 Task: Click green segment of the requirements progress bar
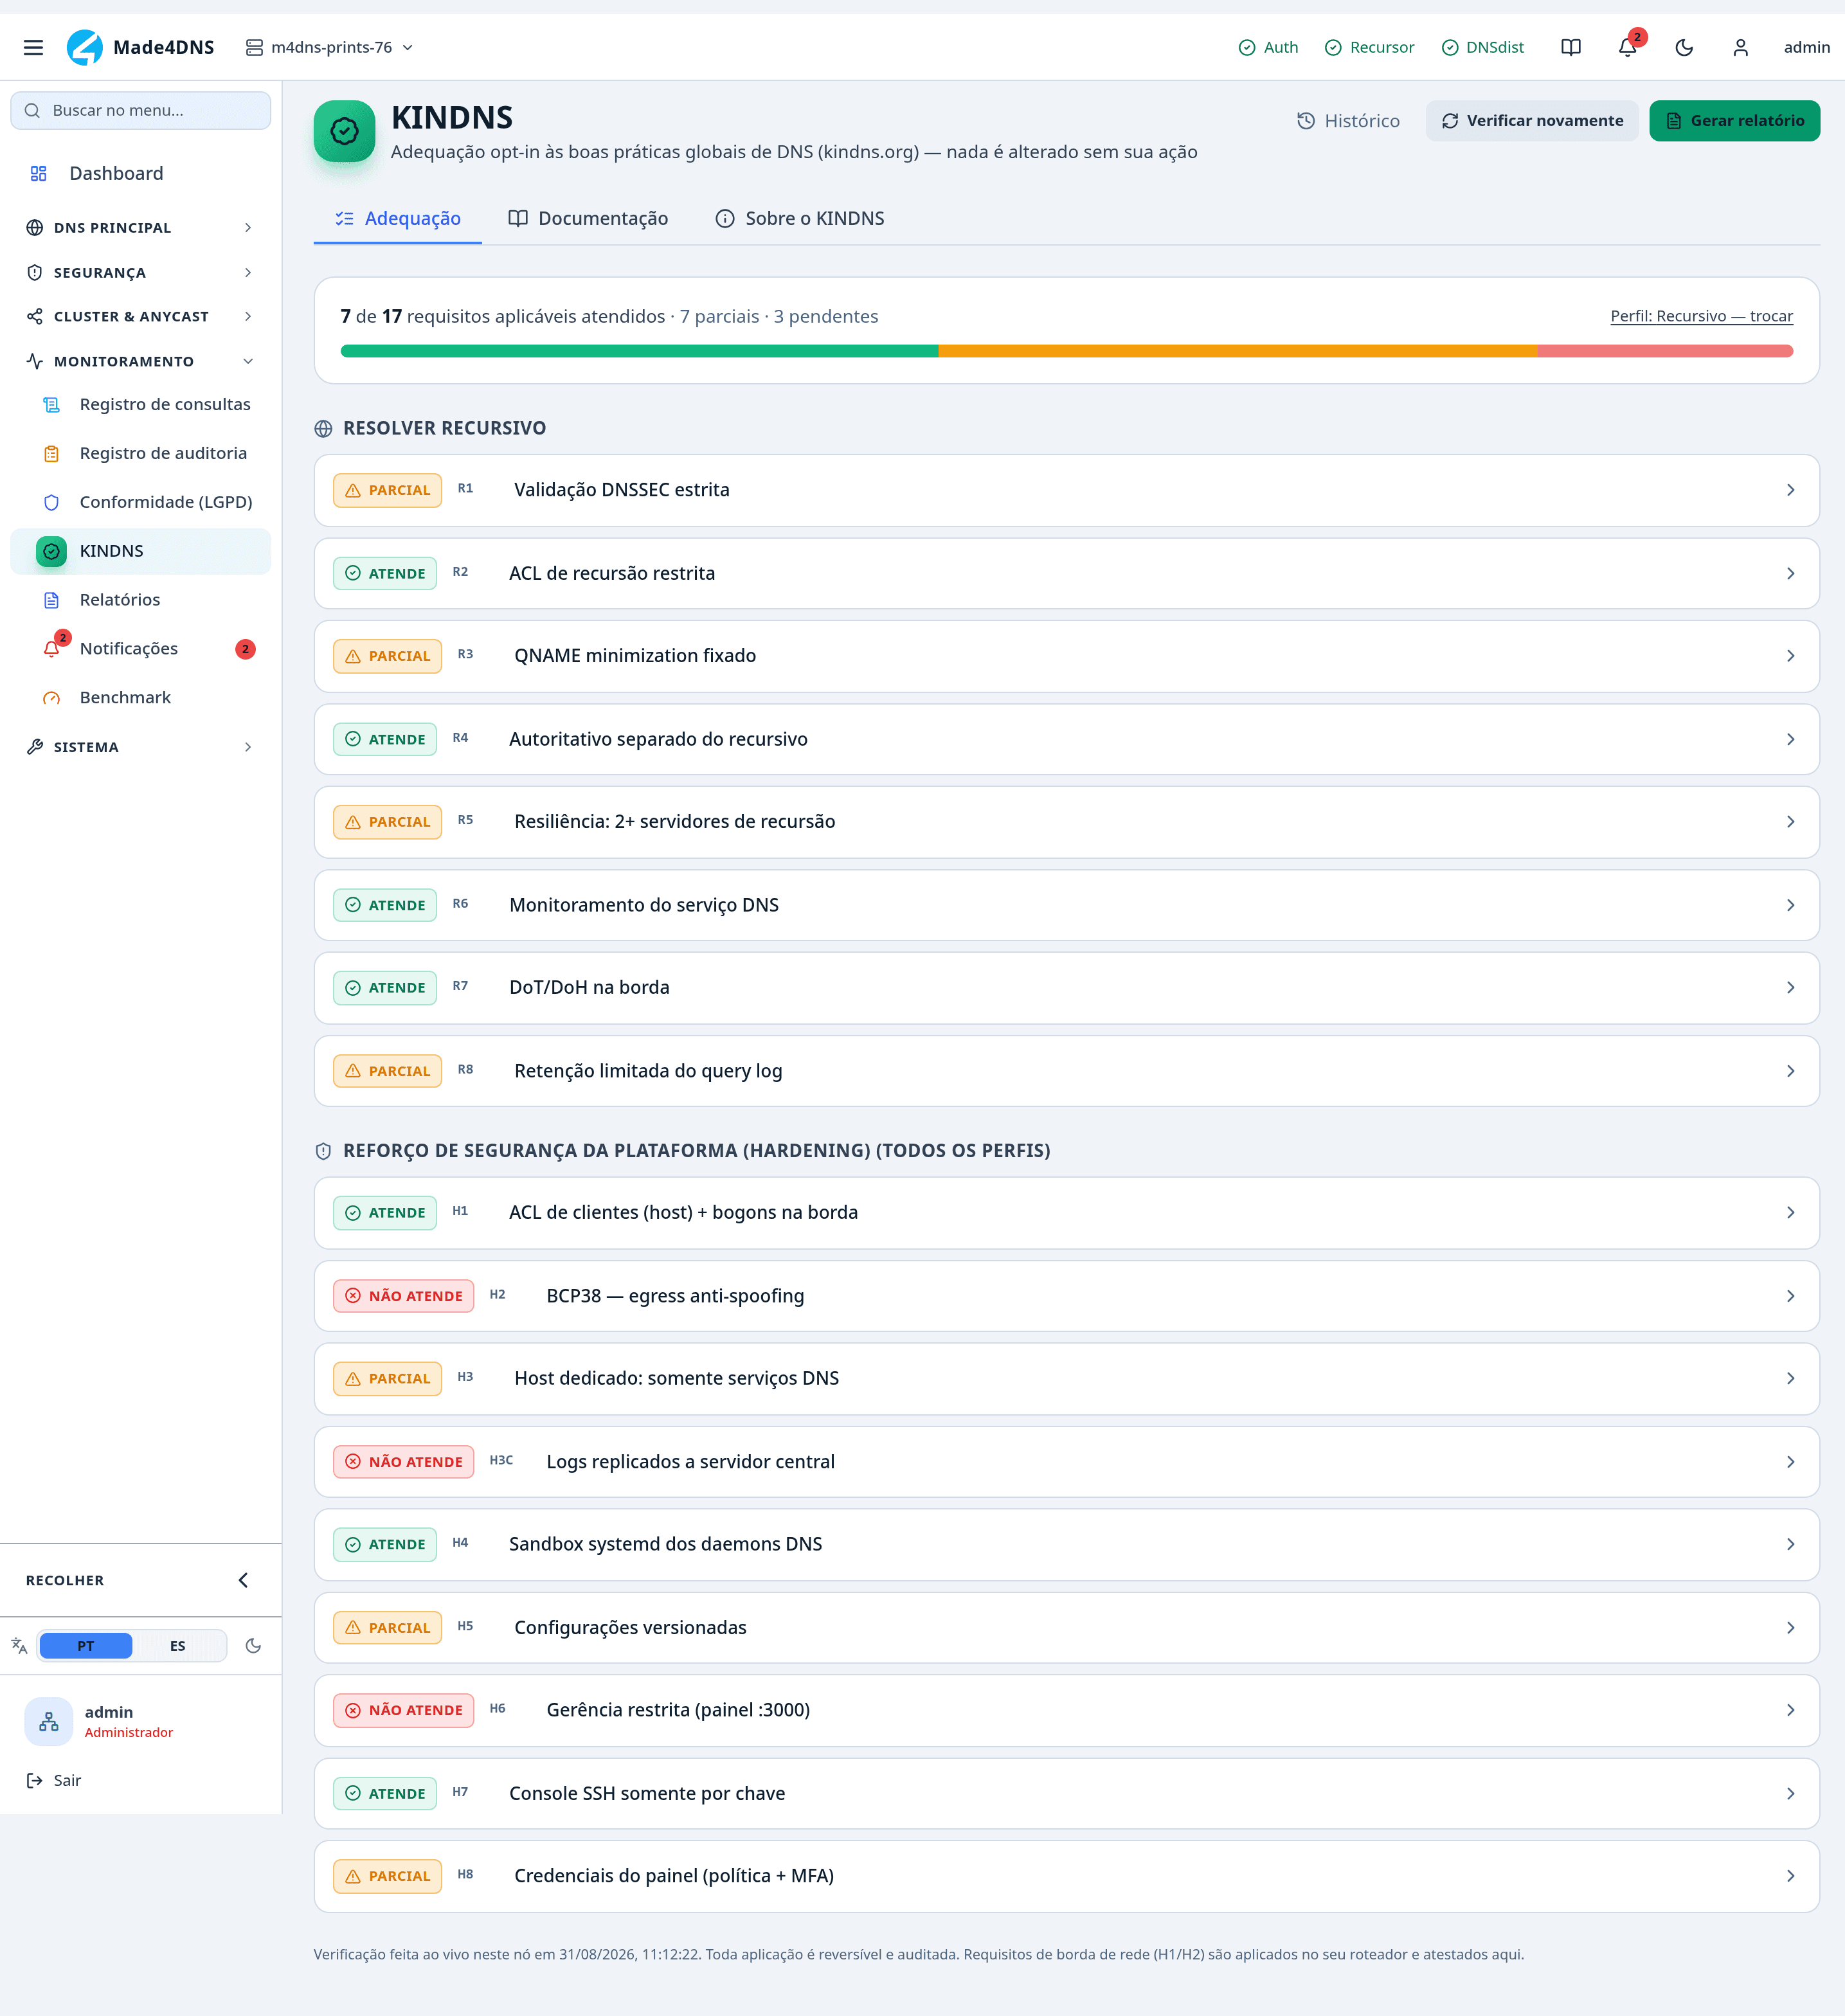(x=639, y=351)
